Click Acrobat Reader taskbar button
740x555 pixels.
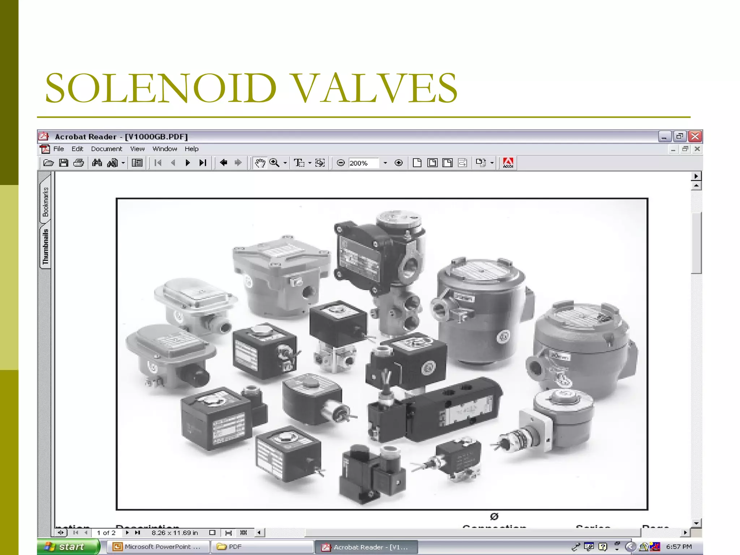(366, 547)
